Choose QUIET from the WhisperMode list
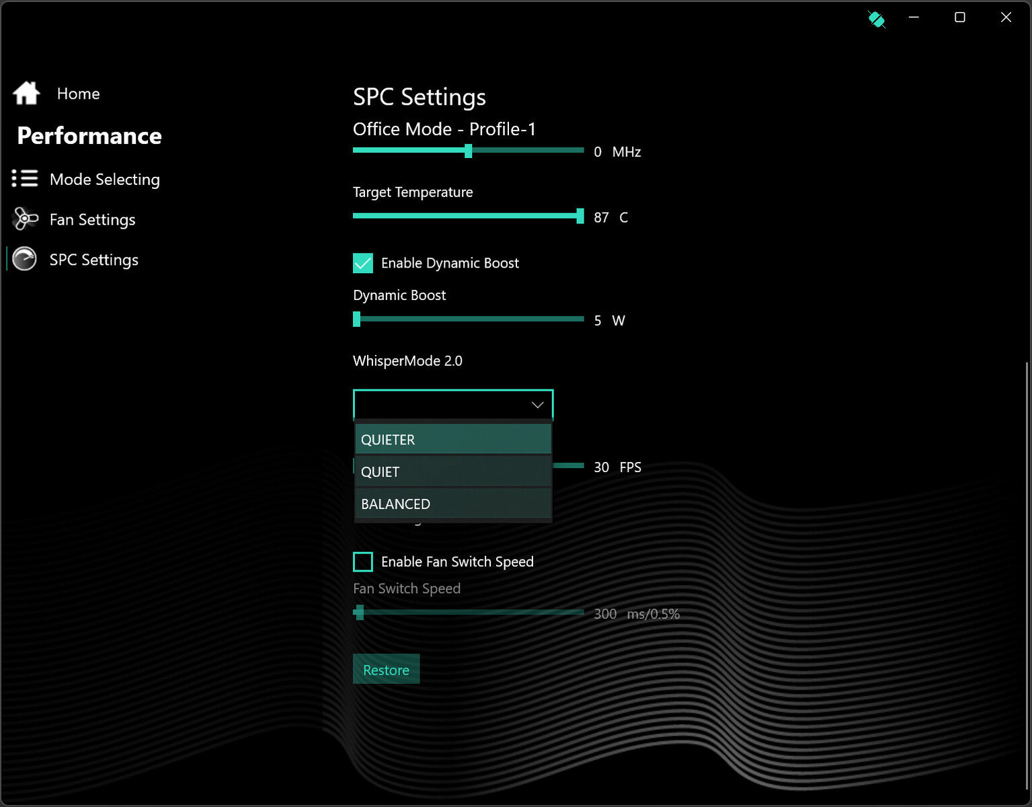The width and height of the screenshot is (1032, 807). pyautogui.click(x=453, y=471)
